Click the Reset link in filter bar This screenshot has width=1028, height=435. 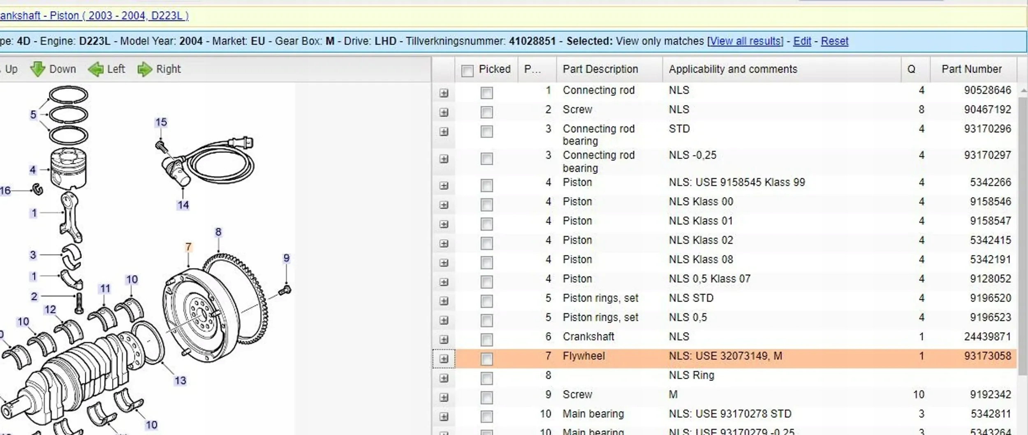[834, 41]
